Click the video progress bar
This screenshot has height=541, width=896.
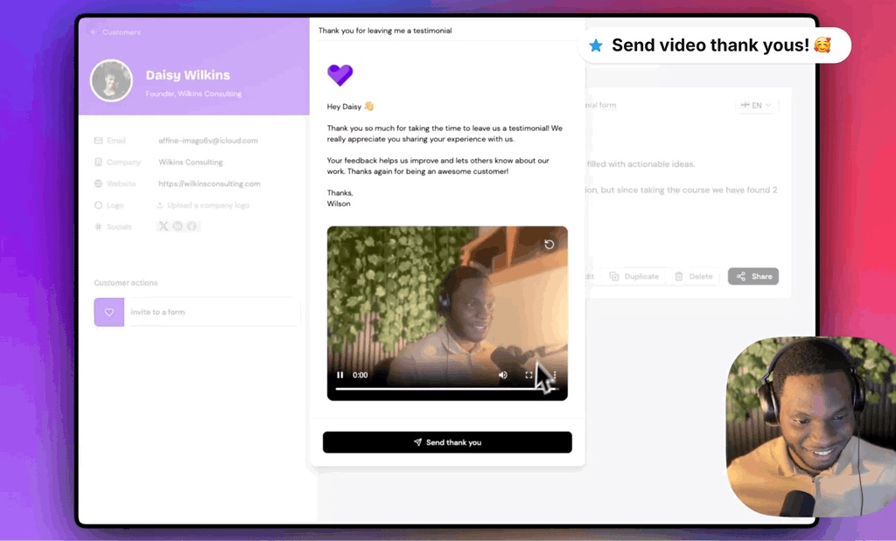point(447,389)
